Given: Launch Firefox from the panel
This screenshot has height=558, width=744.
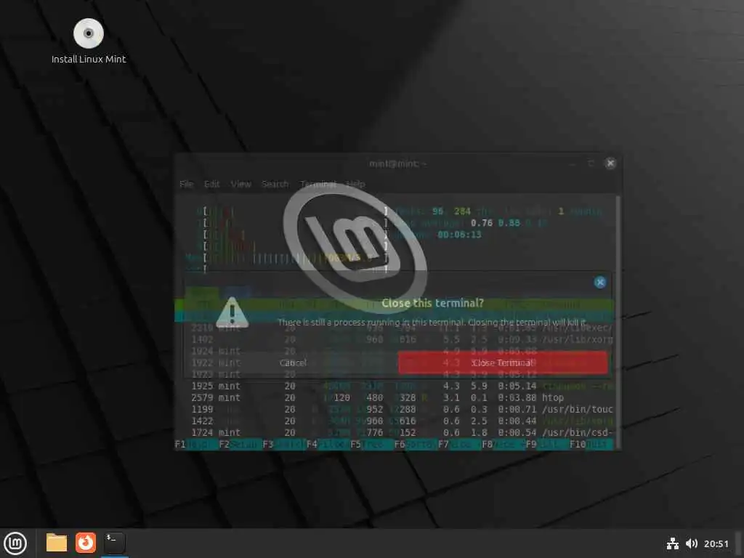Looking at the screenshot, I should pyautogui.click(x=86, y=543).
